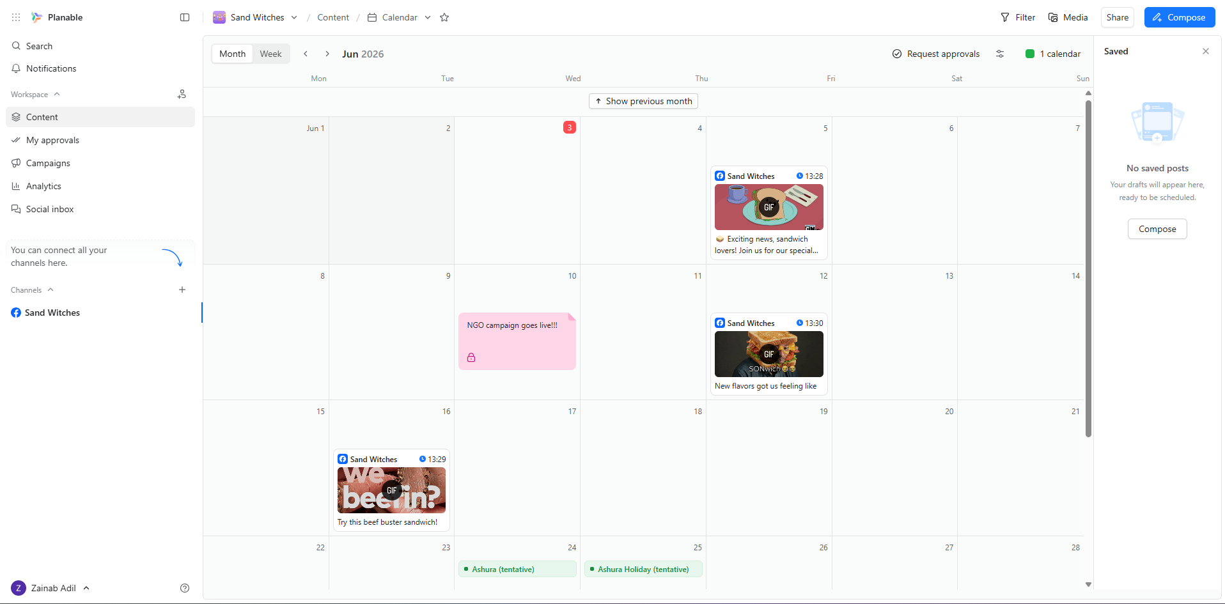1225x604 pixels.
Task: Click the Share button
Action: pos(1118,17)
